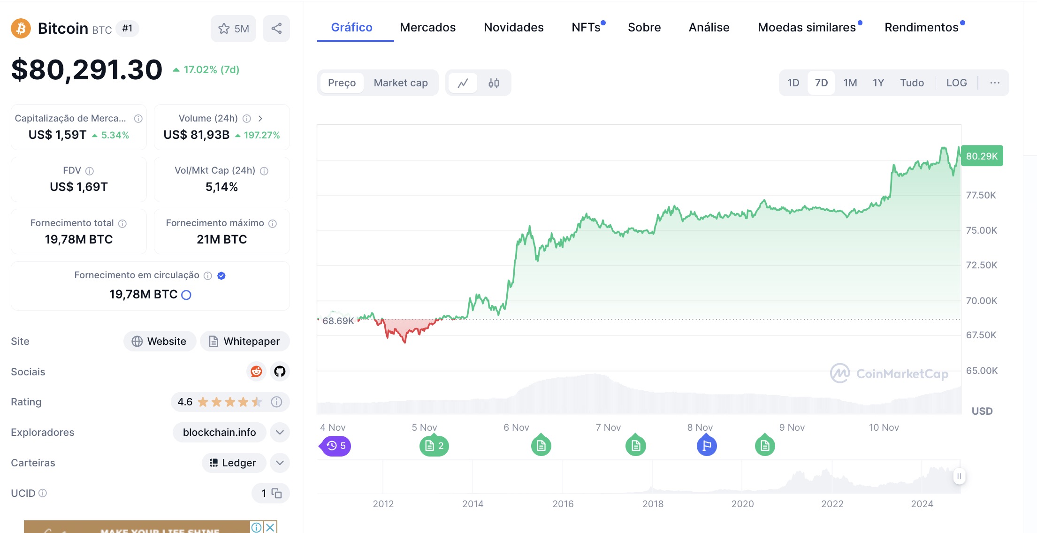Image resolution: width=1037 pixels, height=533 pixels.
Task: Switch to line chart view
Action: [463, 83]
